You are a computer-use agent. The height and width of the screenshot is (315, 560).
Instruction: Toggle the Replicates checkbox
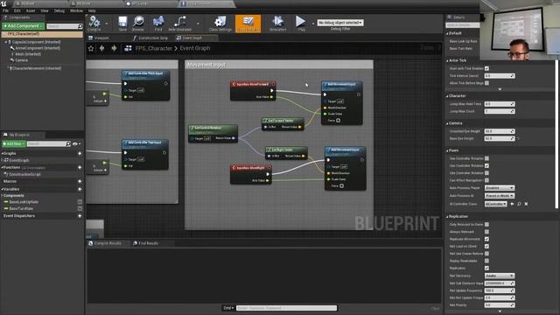(x=486, y=269)
